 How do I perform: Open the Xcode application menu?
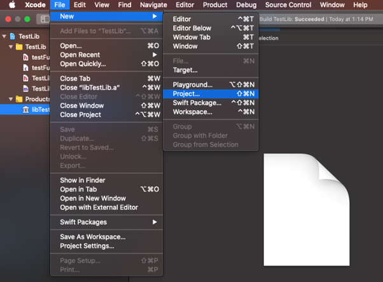tap(35, 5)
